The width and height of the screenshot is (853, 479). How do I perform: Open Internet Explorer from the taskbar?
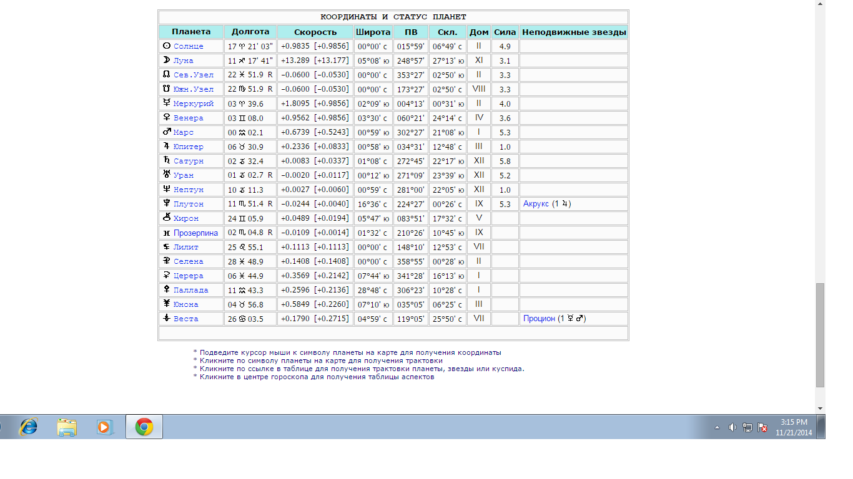pyautogui.click(x=29, y=427)
